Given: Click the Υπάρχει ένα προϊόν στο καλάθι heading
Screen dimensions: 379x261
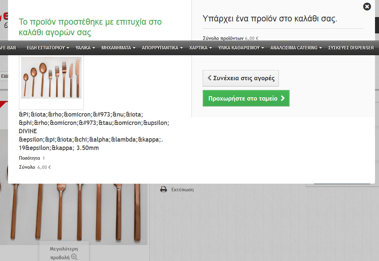Looking at the screenshot, I should pyautogui.click(x=270, y=19).
